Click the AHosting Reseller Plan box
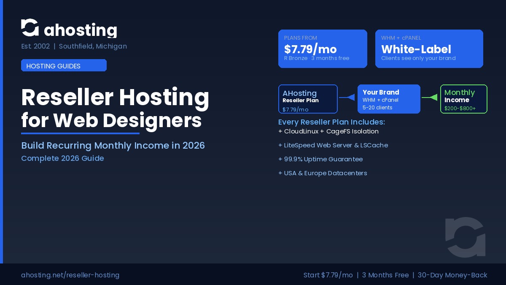The image size is (506, 285). (308, 99)
